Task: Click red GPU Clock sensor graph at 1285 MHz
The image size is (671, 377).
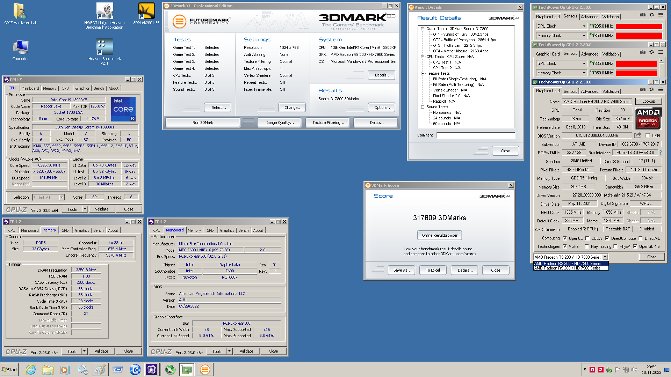Action: 639,26
